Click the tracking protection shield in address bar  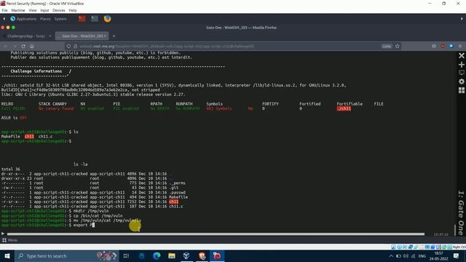[x=68, y=47]
